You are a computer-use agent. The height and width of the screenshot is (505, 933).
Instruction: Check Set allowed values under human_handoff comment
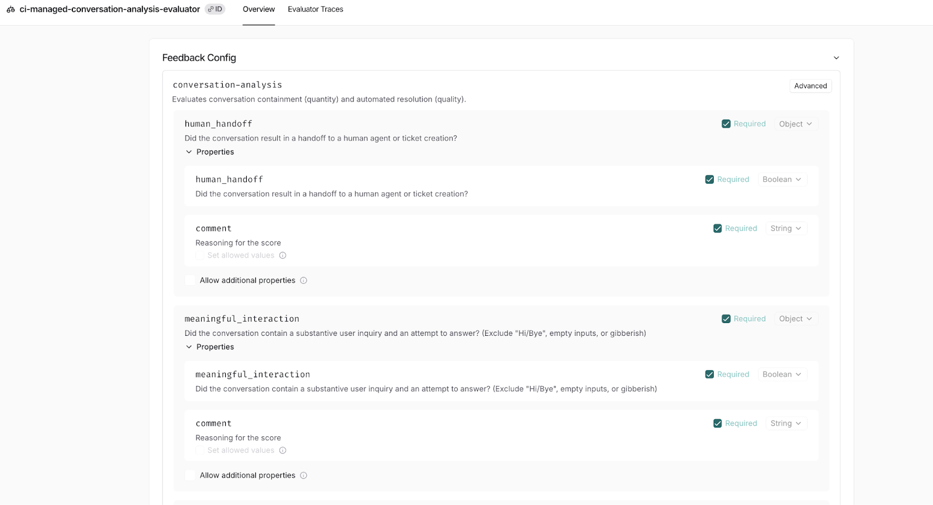200,255
